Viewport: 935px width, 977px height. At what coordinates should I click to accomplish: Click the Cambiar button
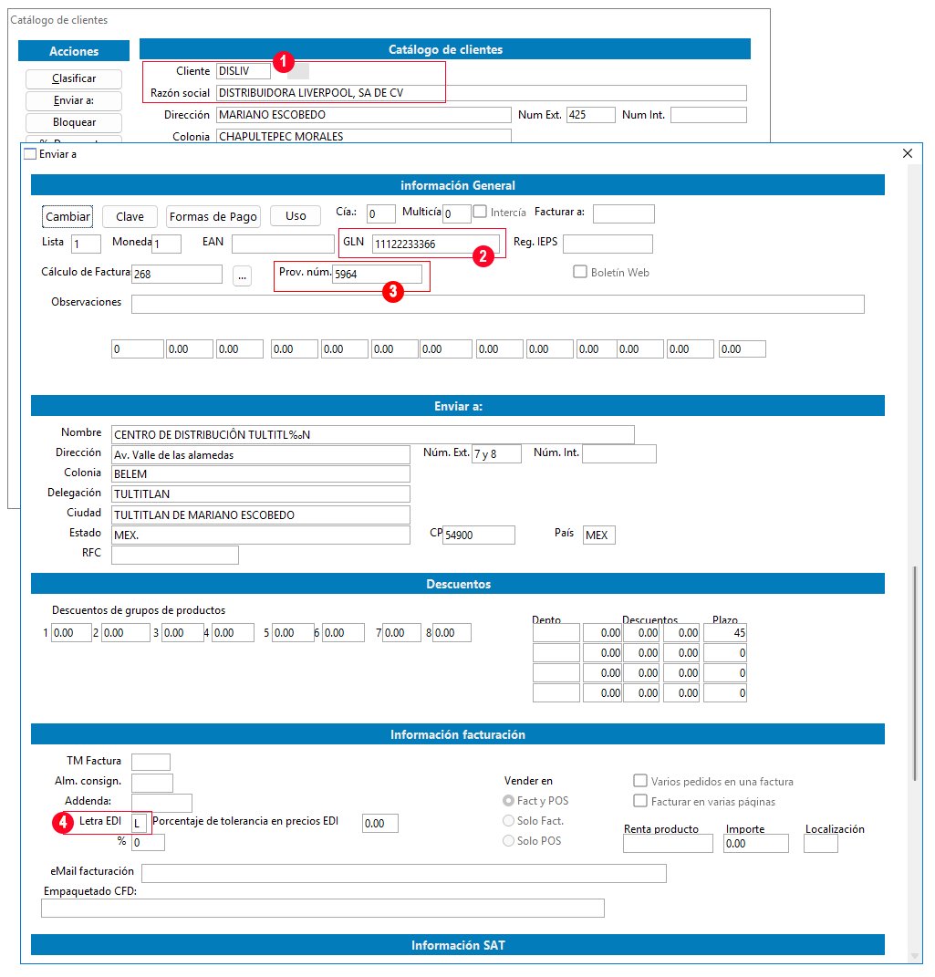pyautogui.click(x=68, y=216)
